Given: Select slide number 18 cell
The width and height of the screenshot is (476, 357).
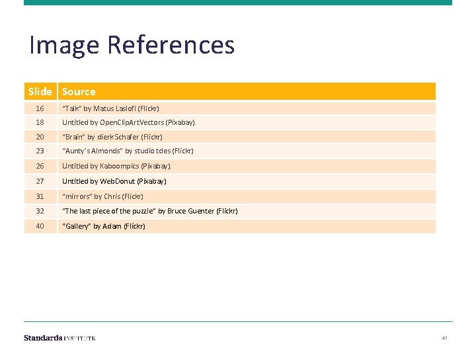Looking at the screenshot, I should pos(40,123).
